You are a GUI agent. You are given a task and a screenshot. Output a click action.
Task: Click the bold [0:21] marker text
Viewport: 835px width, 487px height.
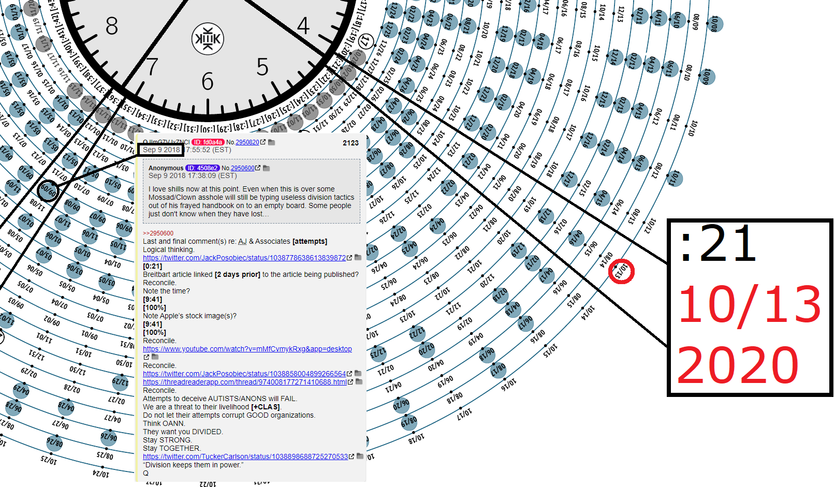pos(152,266)
